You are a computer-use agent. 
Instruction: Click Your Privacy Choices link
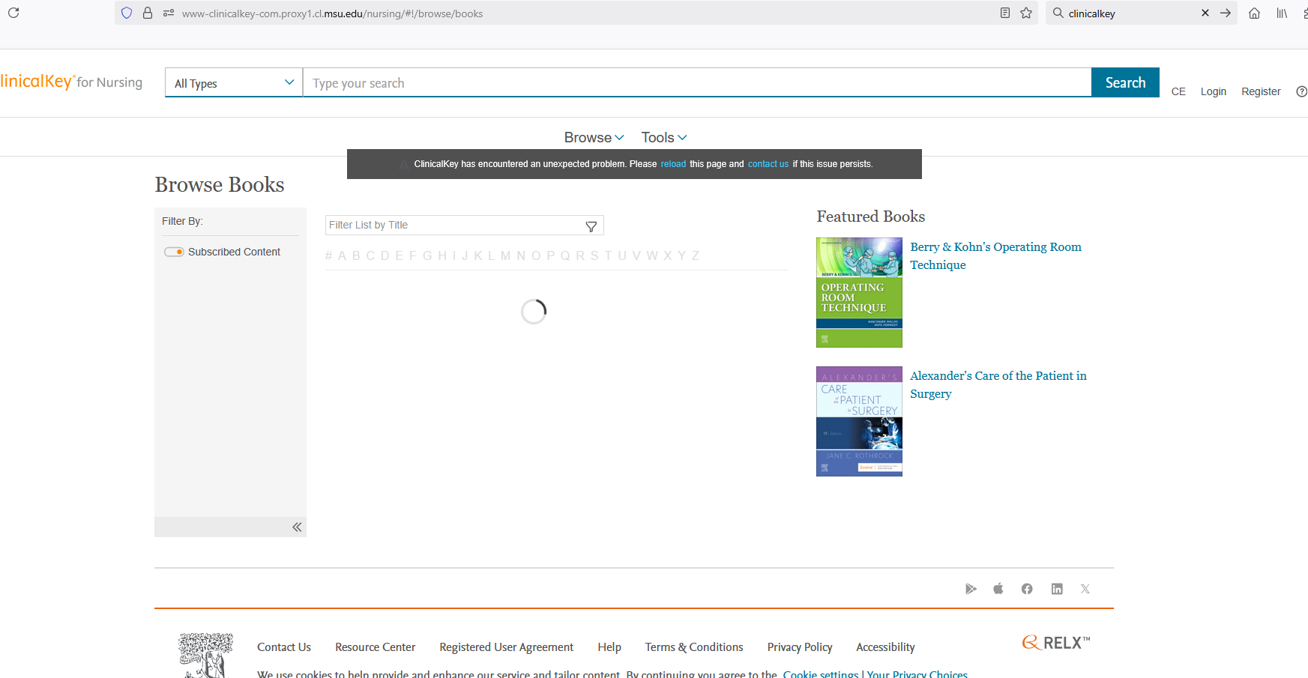(917, 674)
